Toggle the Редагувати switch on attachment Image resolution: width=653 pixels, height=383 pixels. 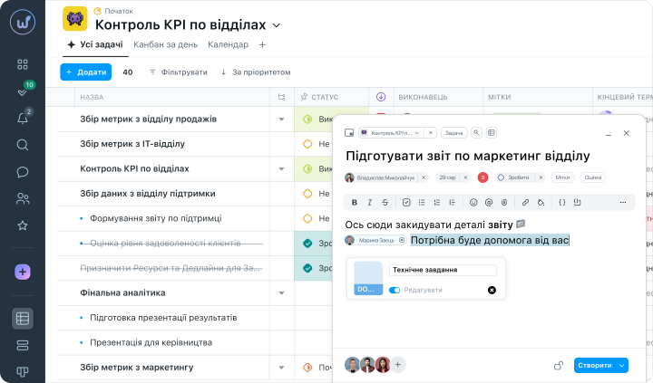395,290
